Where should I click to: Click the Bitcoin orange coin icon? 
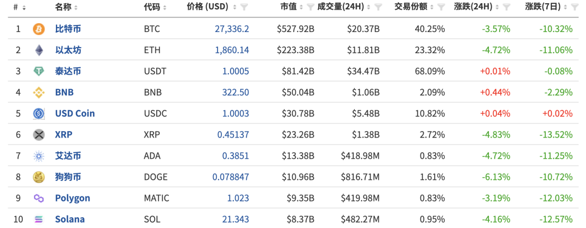pyautogui.click(x=39, y=29)
